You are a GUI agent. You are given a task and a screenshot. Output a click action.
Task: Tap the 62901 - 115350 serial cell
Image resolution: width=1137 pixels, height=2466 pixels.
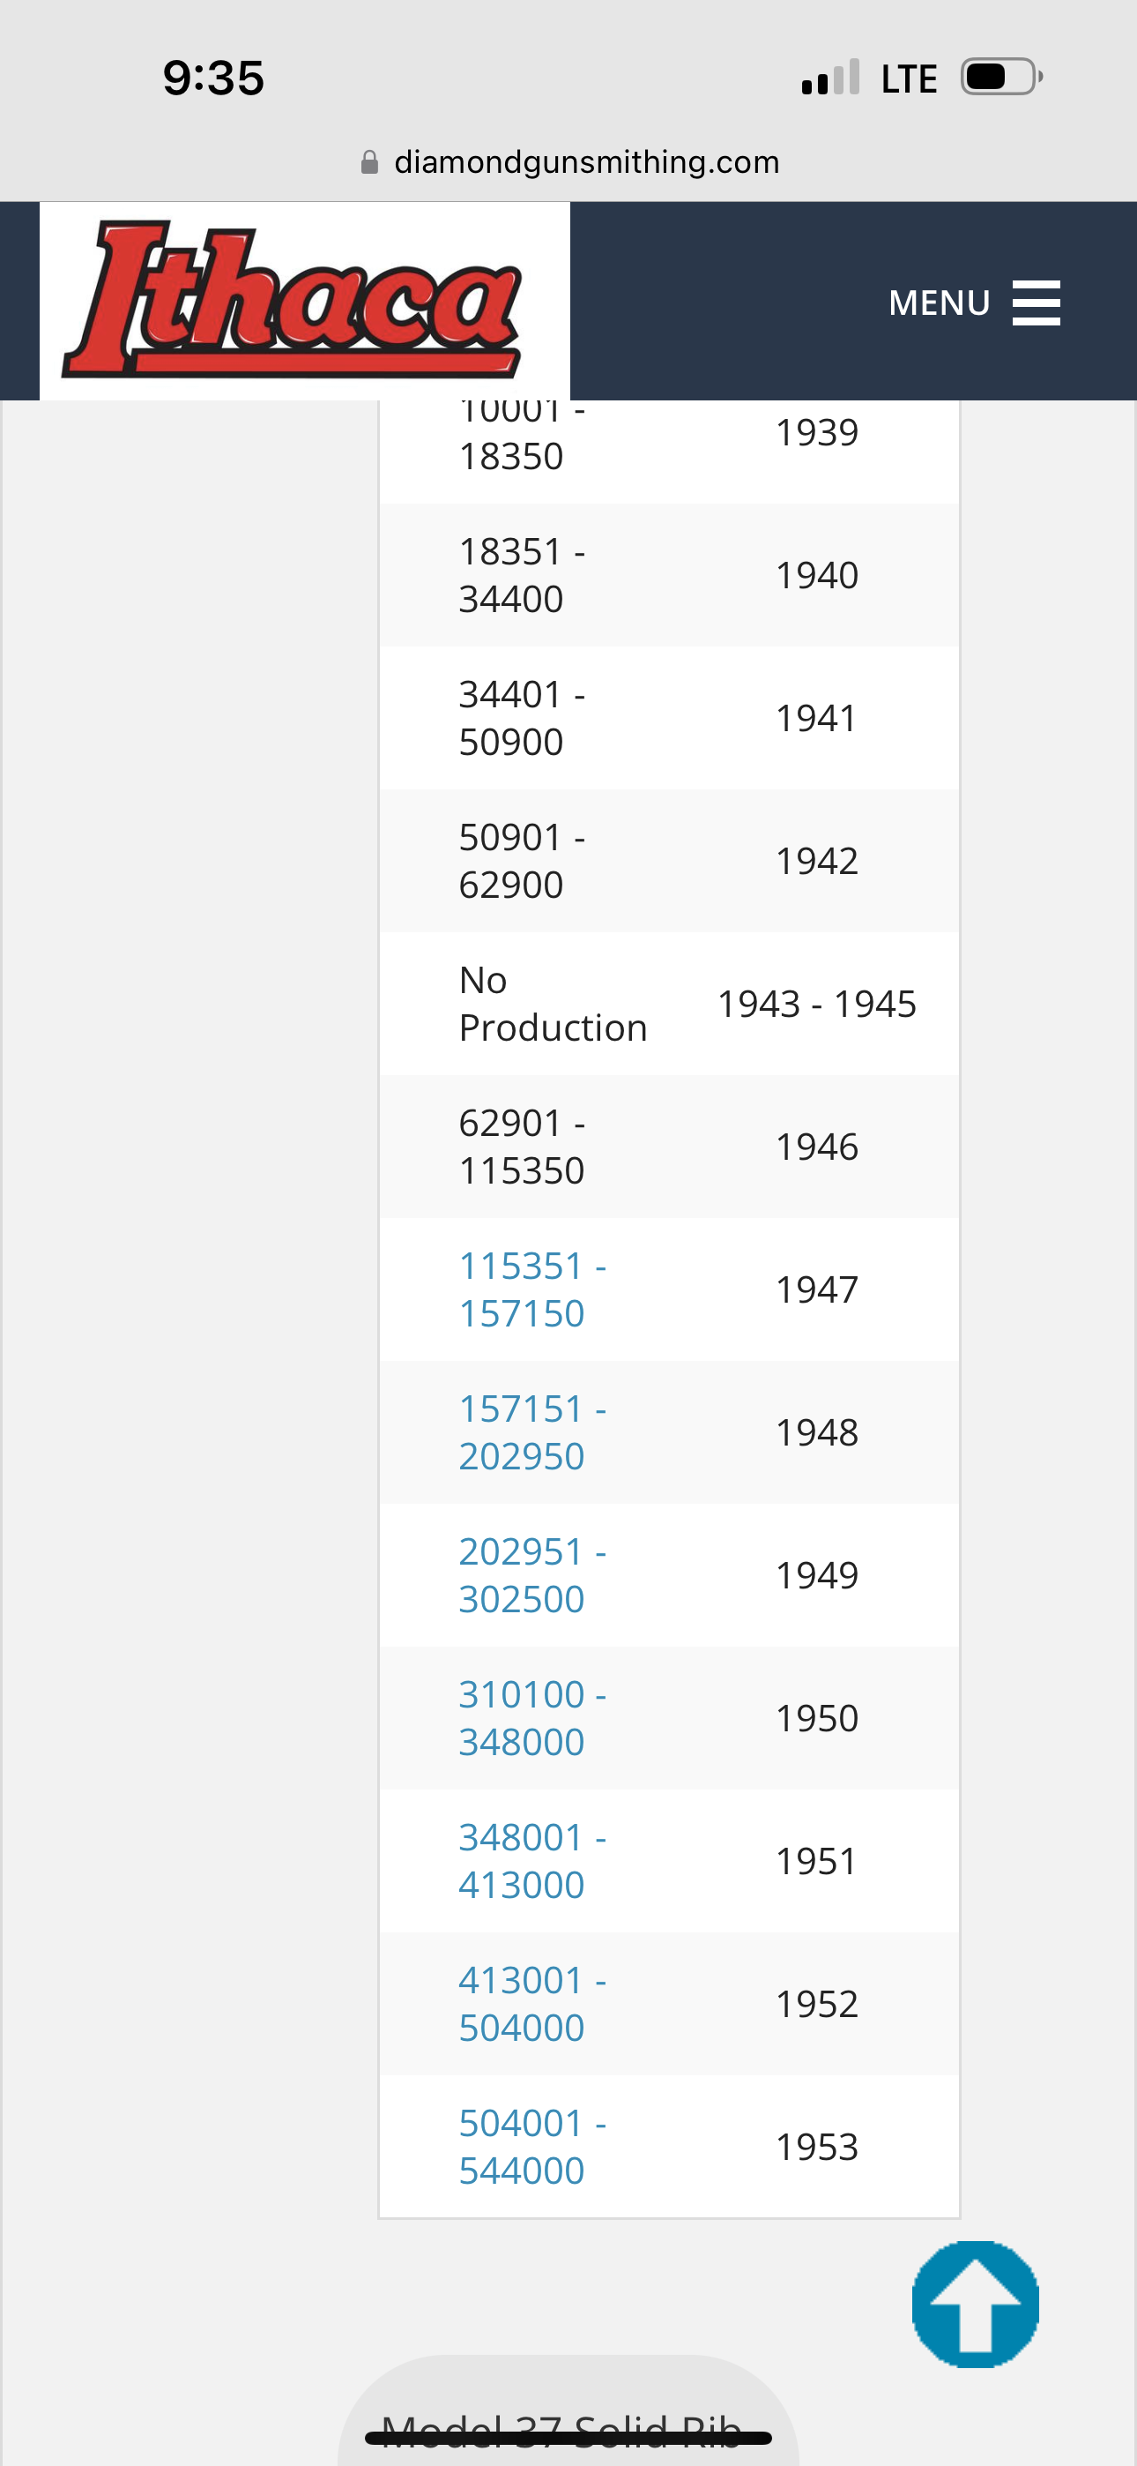pyautogui.click(x=522, y=1146)
